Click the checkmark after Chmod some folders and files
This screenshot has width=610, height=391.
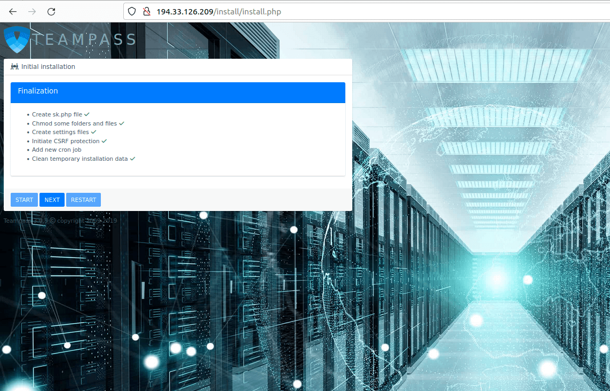122,123
